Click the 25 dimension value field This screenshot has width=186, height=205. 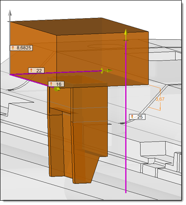coord(137,117)
